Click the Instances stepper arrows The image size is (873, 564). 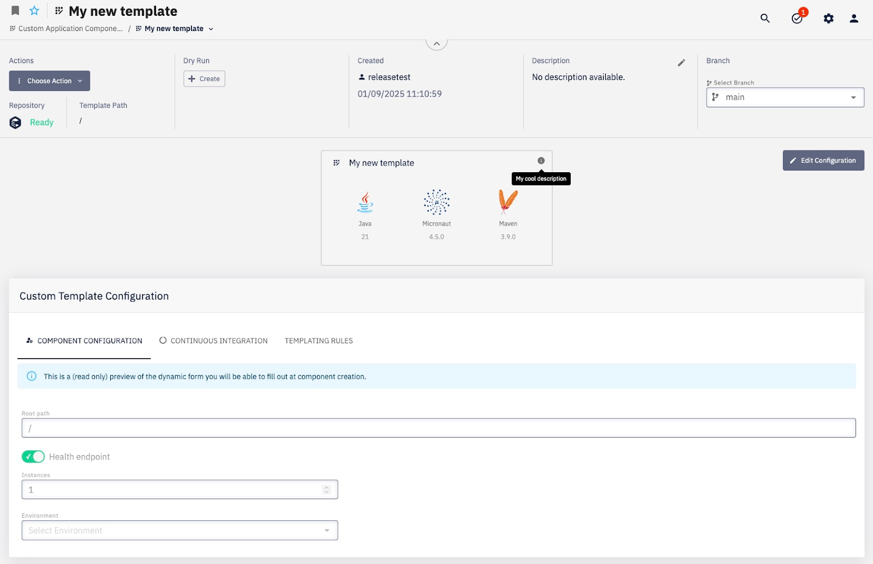(326, 489)
